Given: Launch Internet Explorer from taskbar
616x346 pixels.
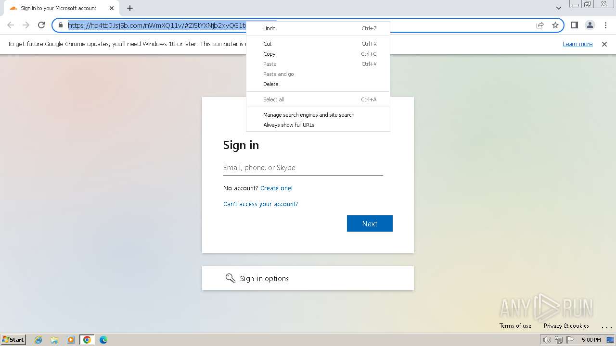Looking at the screenshot, I should [38, 340].
